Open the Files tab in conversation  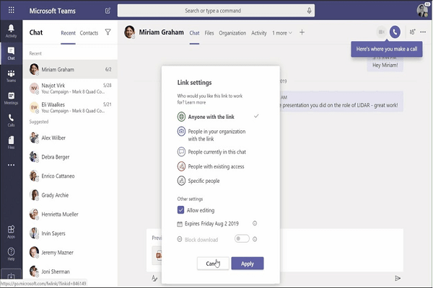209,33
